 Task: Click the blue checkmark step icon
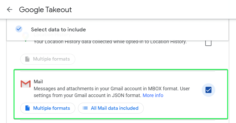point(19,29)
